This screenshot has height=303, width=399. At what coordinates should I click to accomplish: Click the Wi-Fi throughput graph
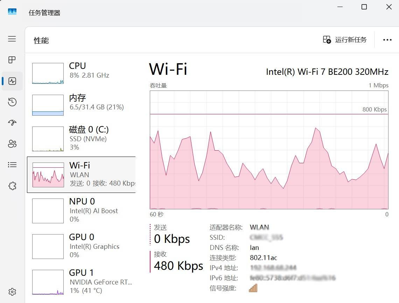coord(269,150)
